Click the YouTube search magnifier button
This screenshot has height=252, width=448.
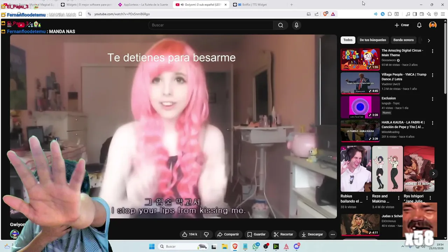281,25
